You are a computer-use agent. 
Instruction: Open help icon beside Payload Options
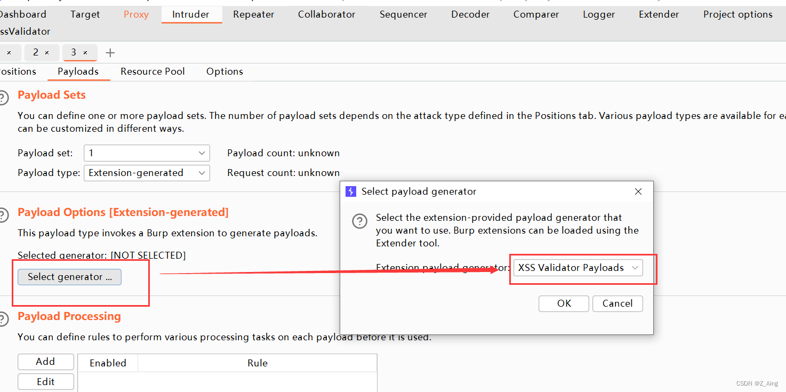coord(3,215)
